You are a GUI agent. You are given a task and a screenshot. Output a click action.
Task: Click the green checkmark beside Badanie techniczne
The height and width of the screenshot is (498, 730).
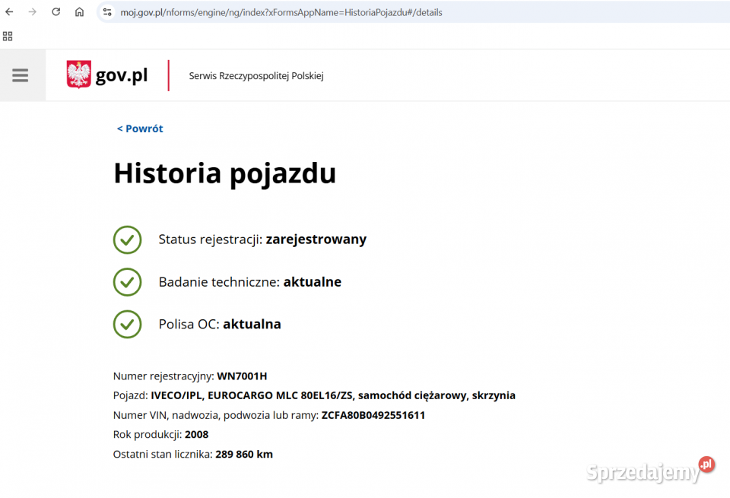[127, 282]
